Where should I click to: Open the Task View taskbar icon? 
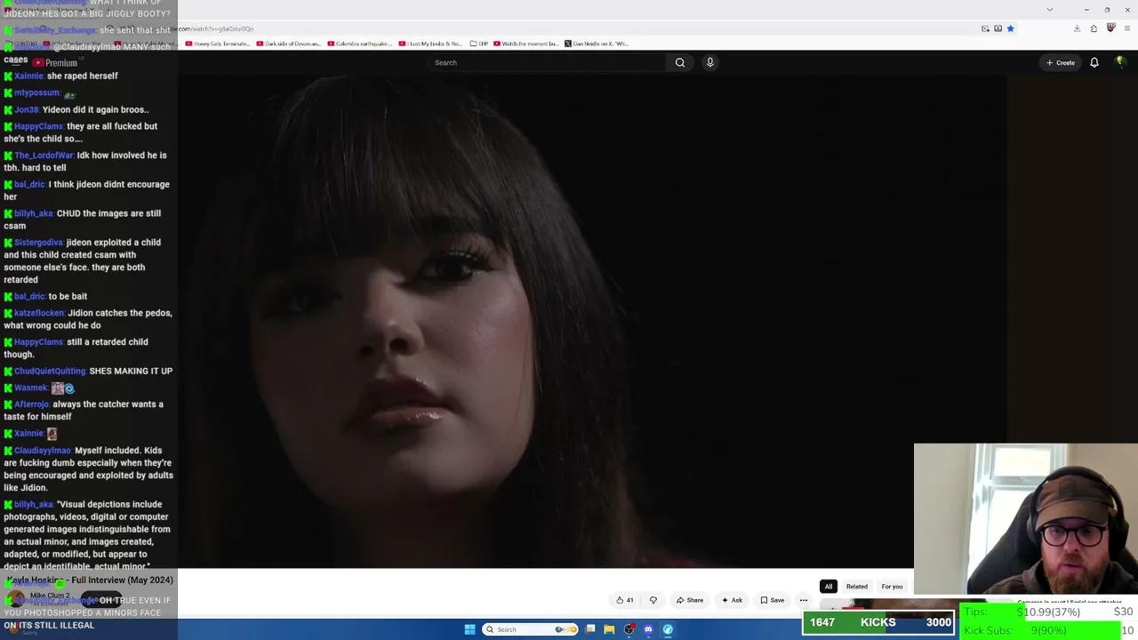tap(589, 629)
